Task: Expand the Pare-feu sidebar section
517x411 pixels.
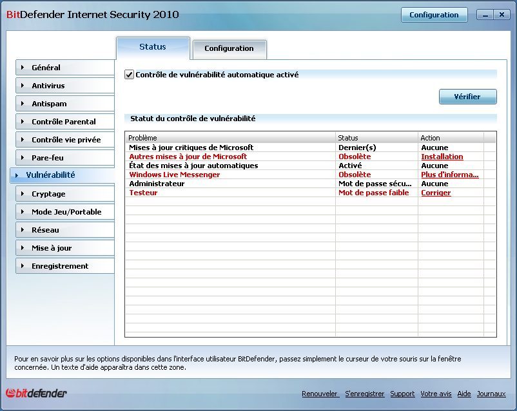Action: 65,158
